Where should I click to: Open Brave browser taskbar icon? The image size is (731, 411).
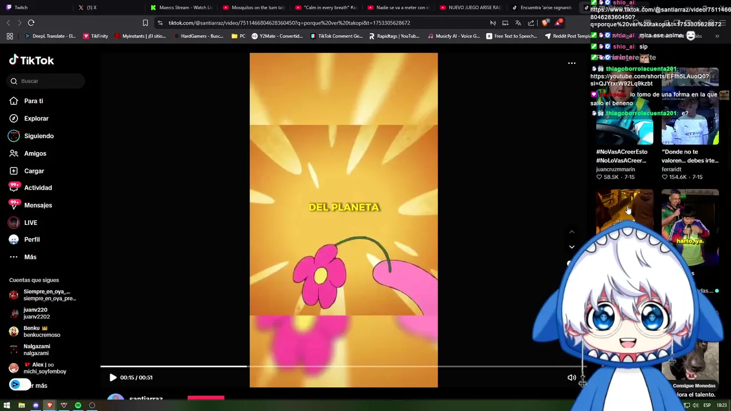(x=50, y=405)
